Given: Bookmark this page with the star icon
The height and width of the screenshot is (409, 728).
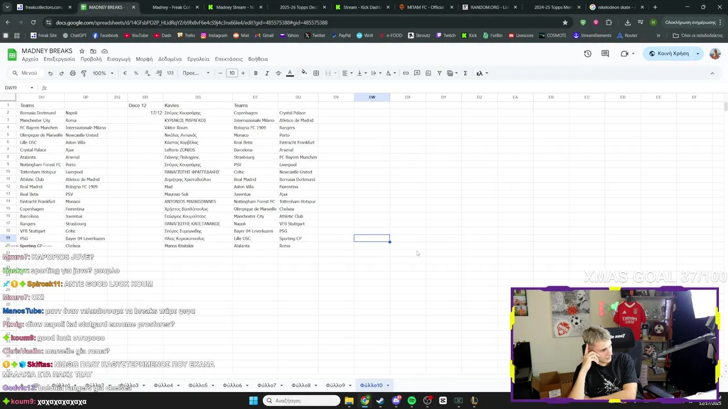Looking at the screenshot, I should [x=565, y=22].
